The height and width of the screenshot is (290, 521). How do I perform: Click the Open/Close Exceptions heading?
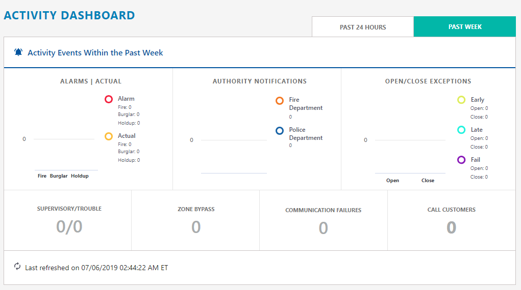428,81
